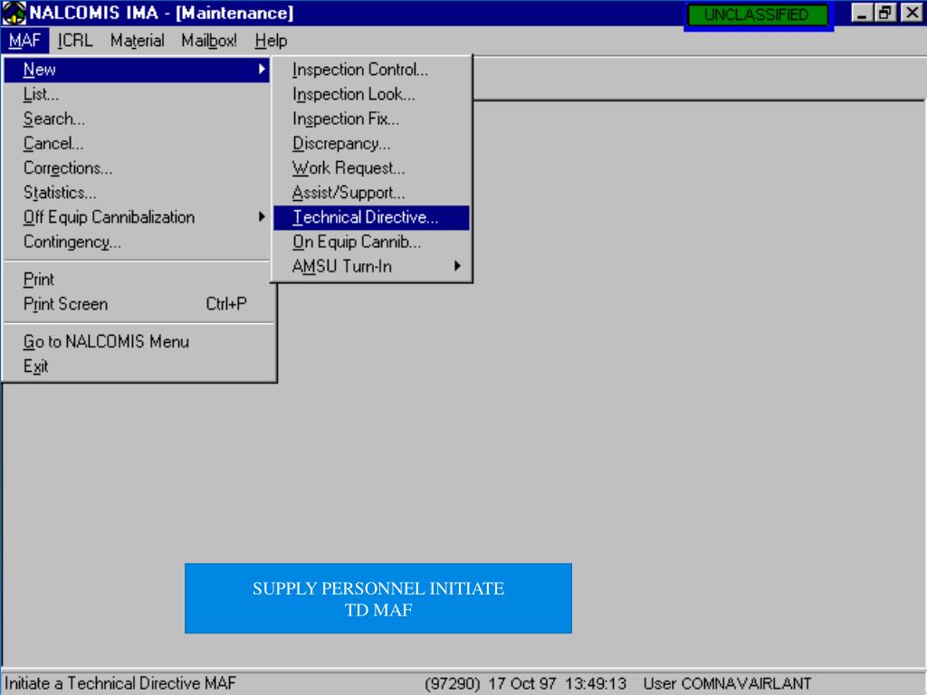Screen dimensions: 927x695
Task: Choose Assist/Support... in New submenu
Action: pos(371,193)
